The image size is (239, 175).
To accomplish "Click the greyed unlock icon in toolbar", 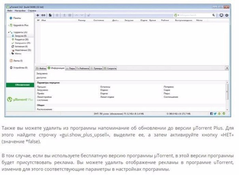I will (x=89, y=15).
